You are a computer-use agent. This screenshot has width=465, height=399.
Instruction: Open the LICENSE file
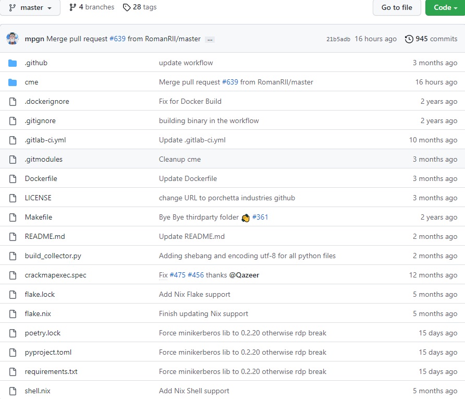[38, 198]
